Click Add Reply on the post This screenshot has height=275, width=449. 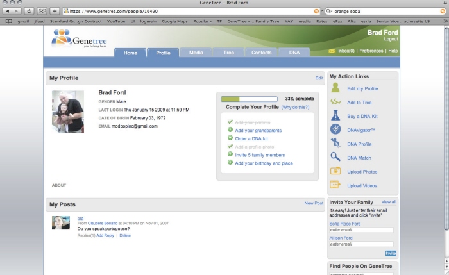point(105,235)
